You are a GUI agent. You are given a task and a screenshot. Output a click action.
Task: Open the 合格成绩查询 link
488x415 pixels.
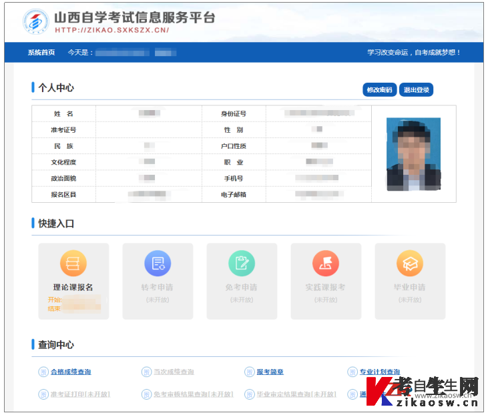click(71, 372)
